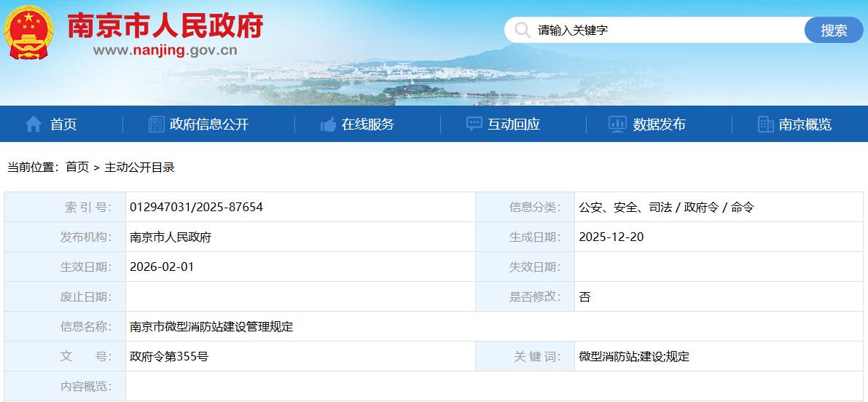Click the national emblem logo

(28, 32)
